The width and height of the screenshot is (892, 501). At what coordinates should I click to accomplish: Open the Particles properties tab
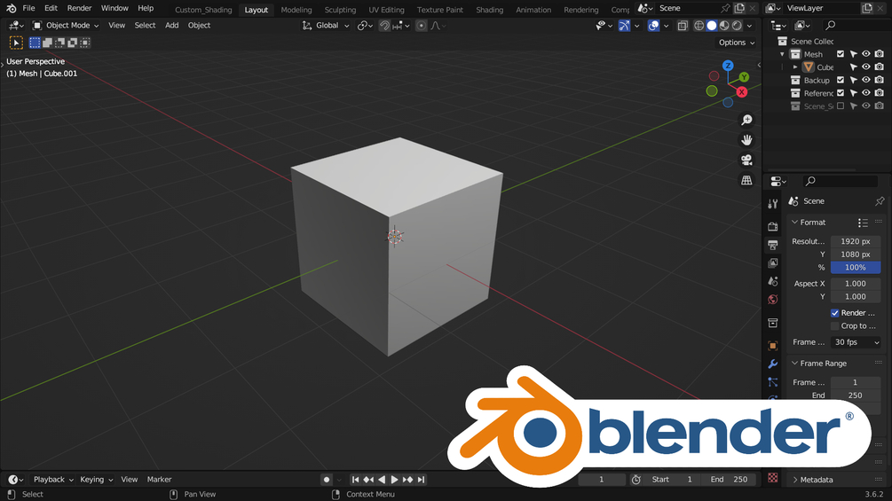click(x=772, y=382)
